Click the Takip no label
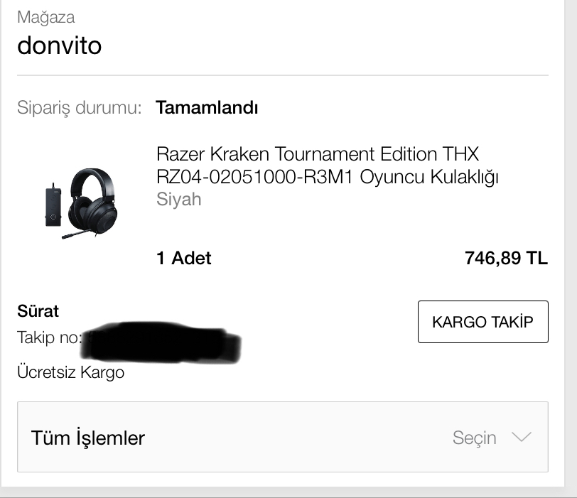This screenshot has width=577, height=498. (x=49, y=337)
